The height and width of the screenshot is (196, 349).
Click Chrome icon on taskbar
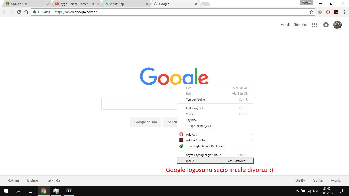(x=44, y=191)
